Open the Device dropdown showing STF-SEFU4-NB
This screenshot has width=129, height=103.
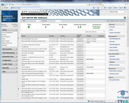point(54,21)
